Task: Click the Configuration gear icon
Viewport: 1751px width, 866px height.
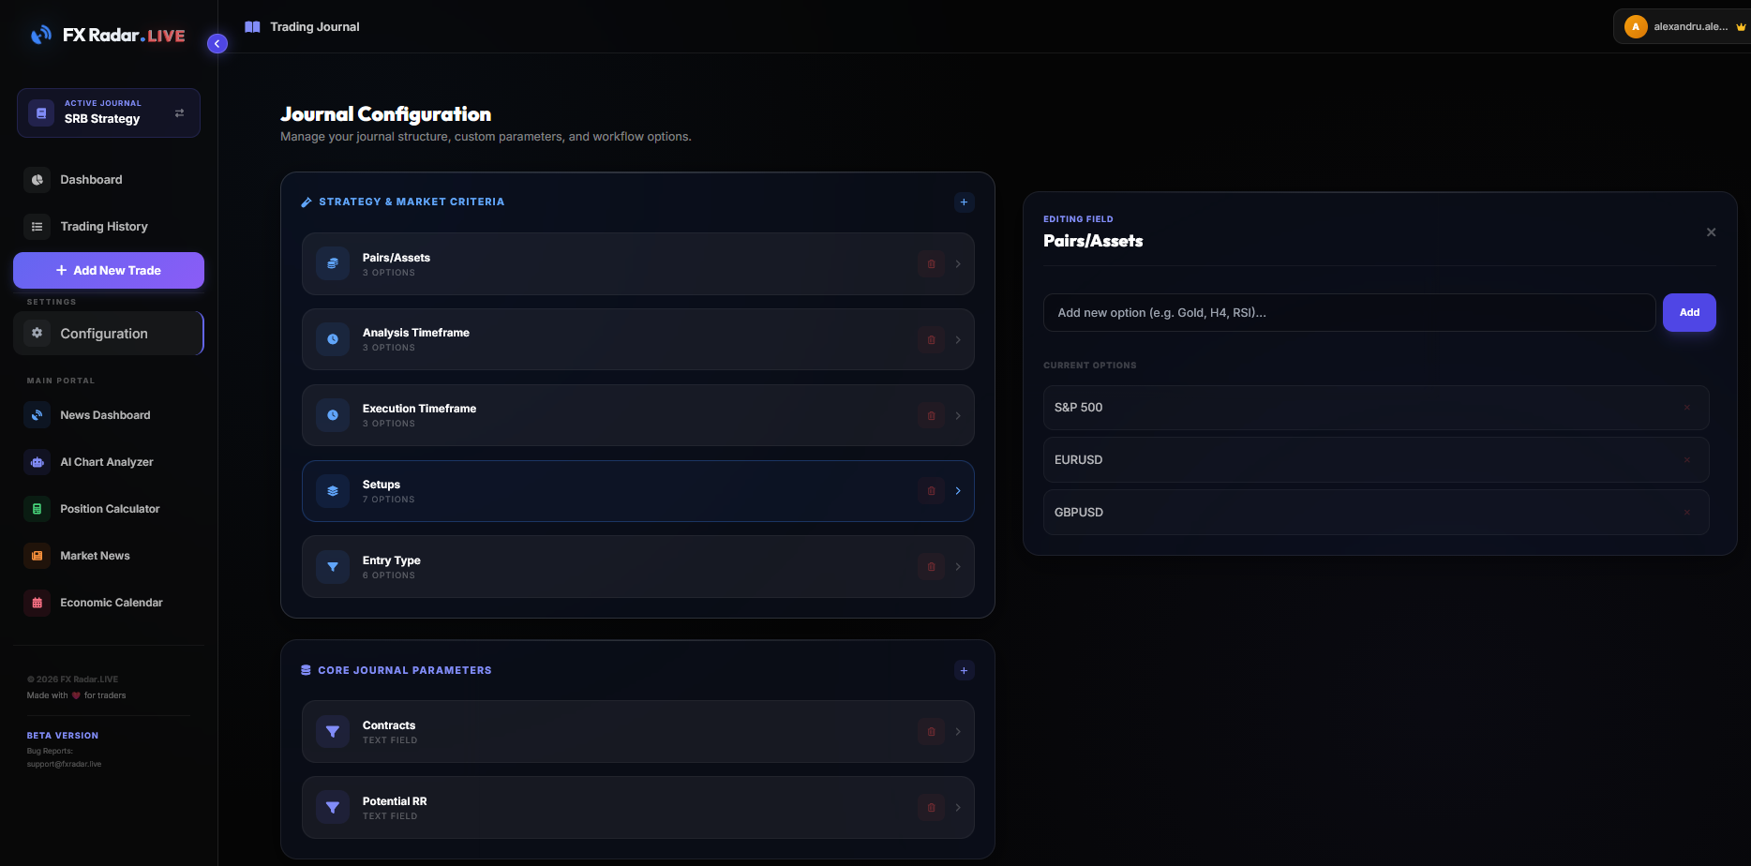Action: point(36,333)
